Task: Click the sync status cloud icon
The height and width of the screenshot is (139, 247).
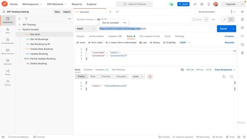Action: pyautogui.click(x=171, y=4)
